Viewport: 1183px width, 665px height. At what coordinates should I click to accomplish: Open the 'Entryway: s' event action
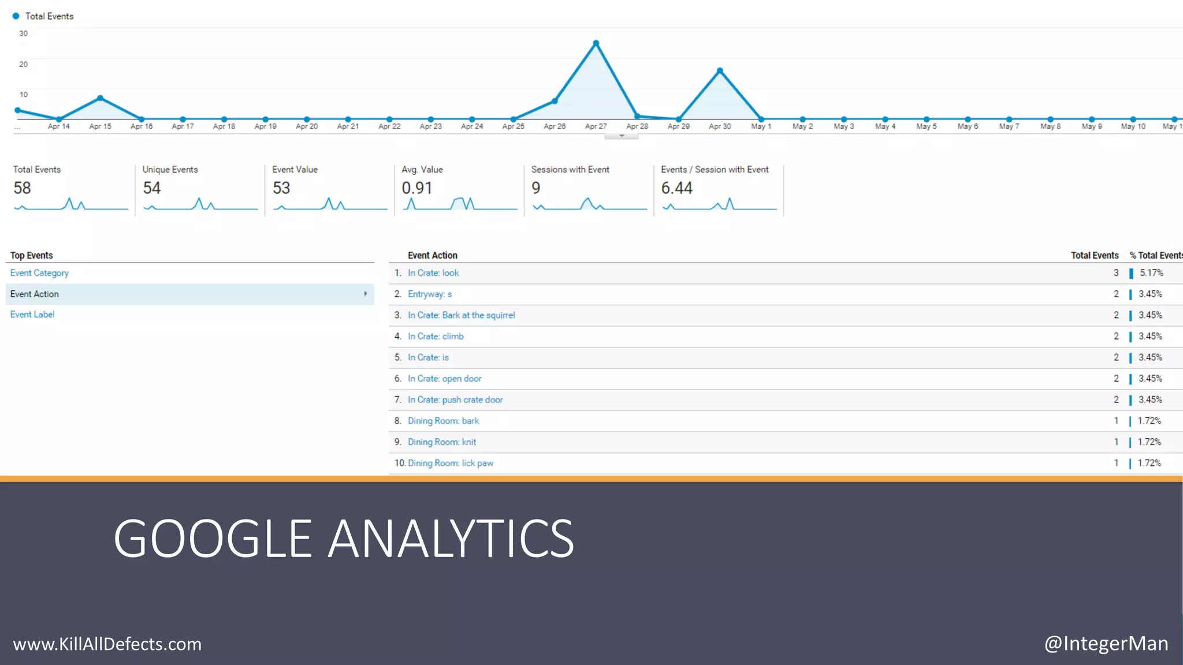point(430,294)
